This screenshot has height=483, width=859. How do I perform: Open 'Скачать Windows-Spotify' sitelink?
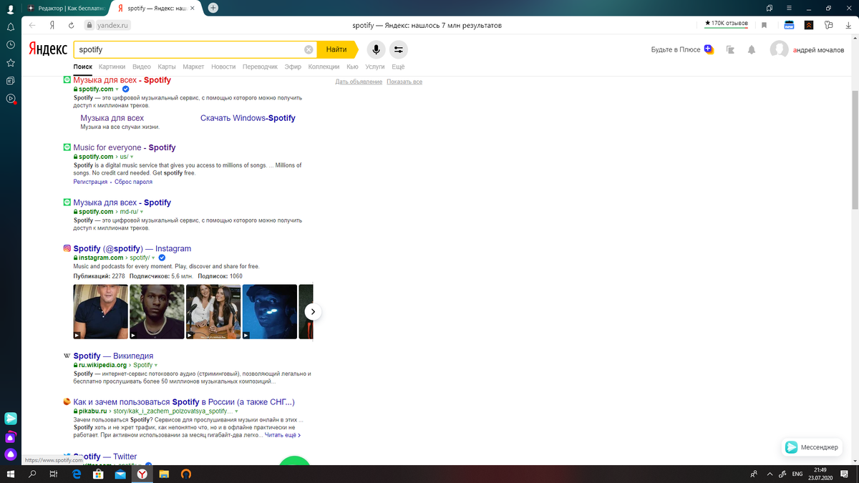[248, 118]
